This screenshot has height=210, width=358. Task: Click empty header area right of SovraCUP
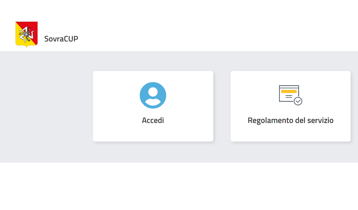tap(217, 34)
